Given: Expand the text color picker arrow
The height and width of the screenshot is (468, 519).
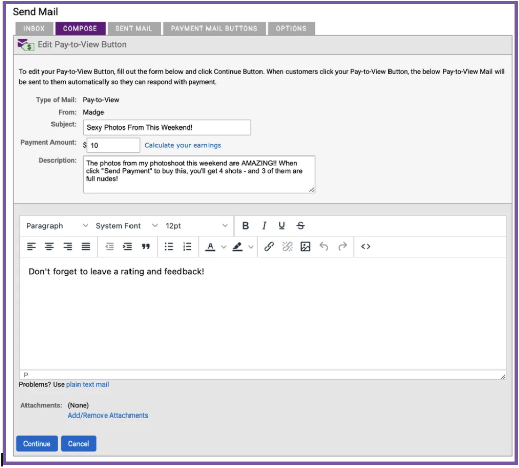Looking at the screenshot, I should (224, 247).
